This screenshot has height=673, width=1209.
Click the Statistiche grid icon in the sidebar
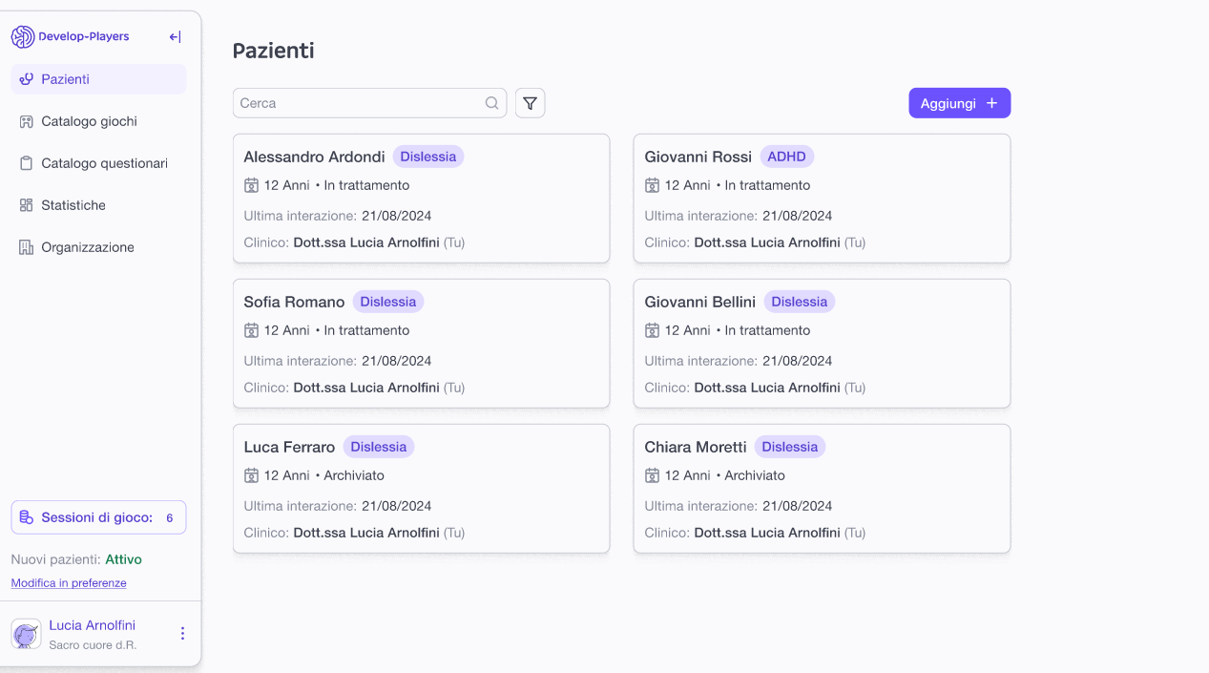point(26,205)
